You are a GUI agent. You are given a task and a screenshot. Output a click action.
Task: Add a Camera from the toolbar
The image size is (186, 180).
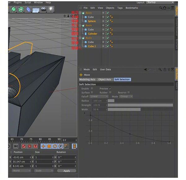43,9
